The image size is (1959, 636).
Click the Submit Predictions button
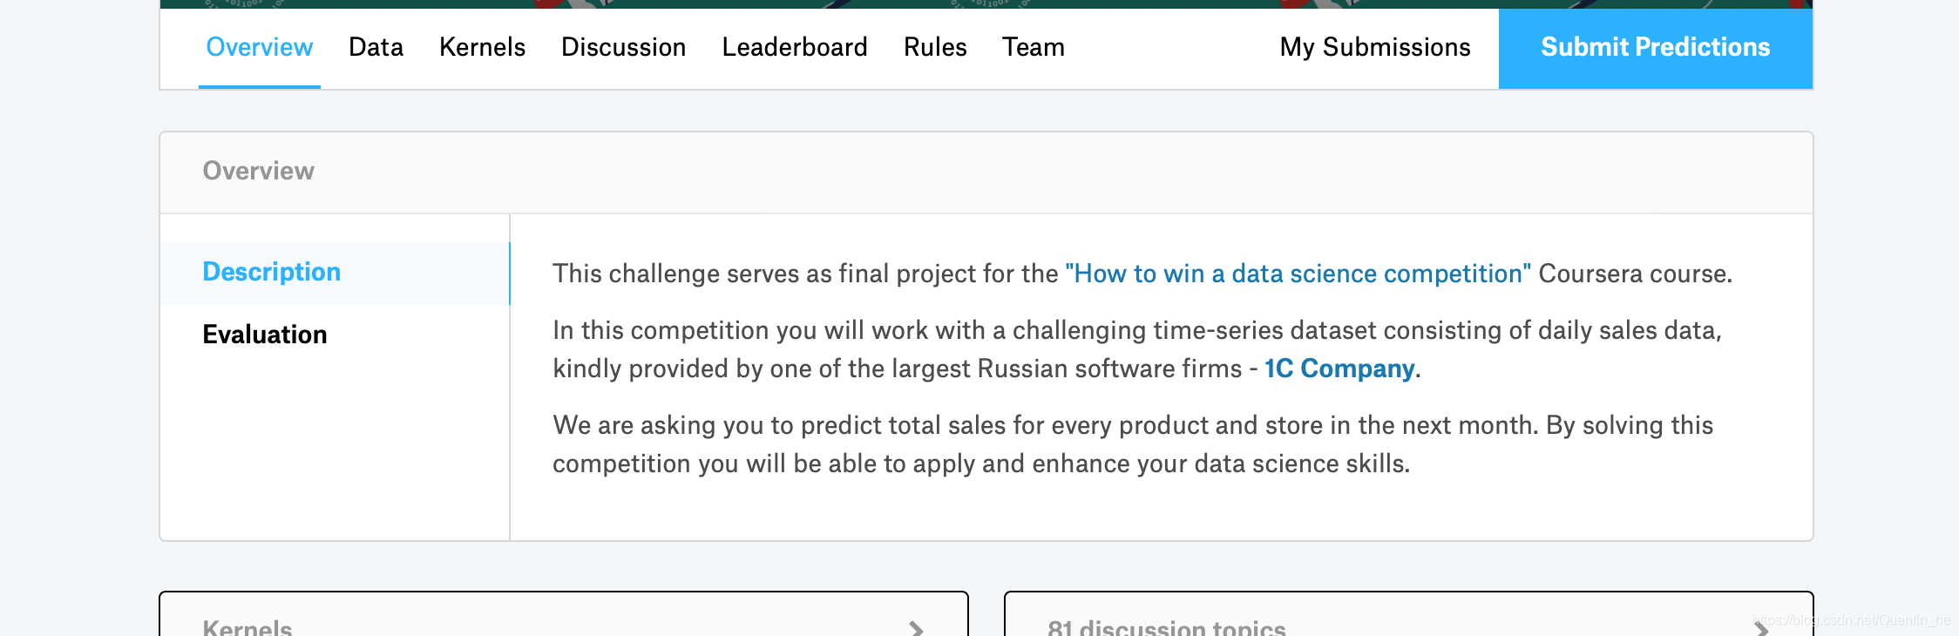coord(1656,48)
